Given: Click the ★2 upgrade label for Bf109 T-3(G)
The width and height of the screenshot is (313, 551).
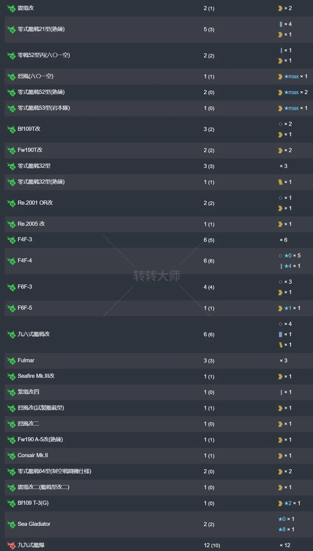Looking at the screenshot, I should [288, 503].
